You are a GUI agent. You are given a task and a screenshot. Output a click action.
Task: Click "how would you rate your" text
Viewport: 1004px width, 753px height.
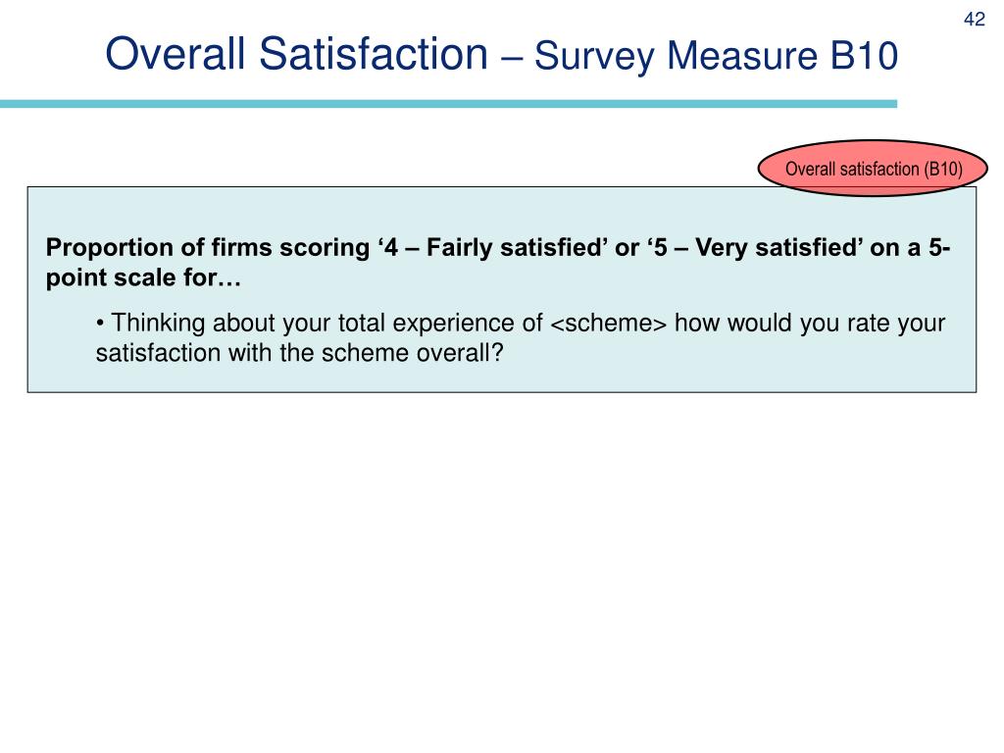pyautogui.click(x=810, y=324)
